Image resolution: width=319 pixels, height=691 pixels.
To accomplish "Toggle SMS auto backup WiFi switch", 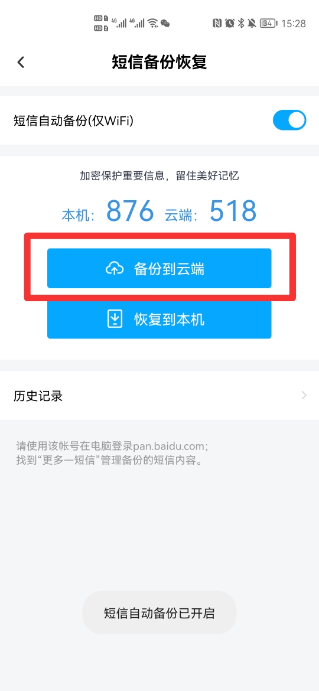I will pyautogui.click(x=289, y=120).
